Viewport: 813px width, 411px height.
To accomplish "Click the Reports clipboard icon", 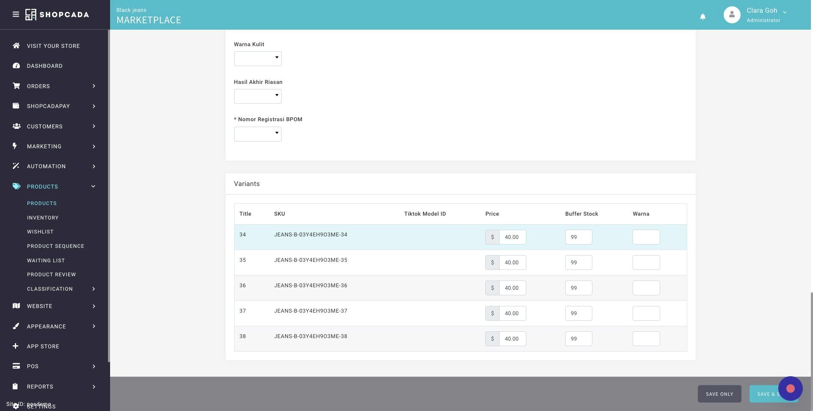I will (x=15, y=386).
